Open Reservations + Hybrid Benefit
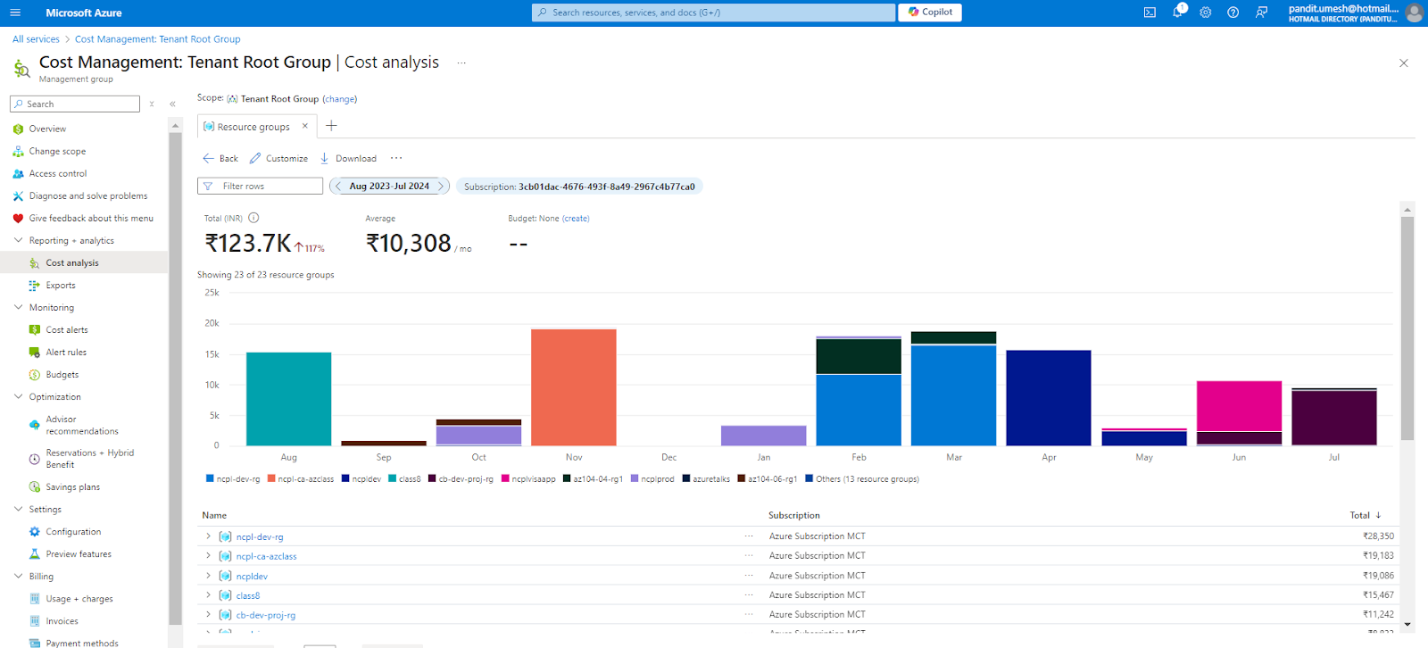The height and width of the screenshot is (648, 1428). coord(89,459)
